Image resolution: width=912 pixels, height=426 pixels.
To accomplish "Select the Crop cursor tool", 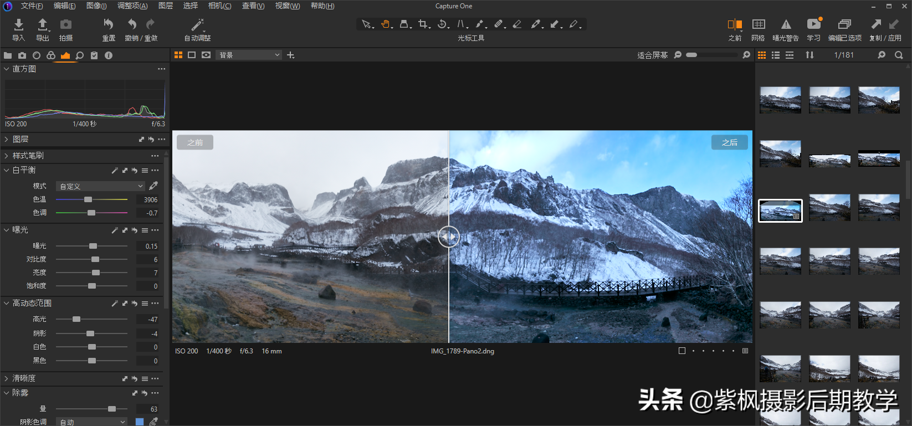I will [x=423, y=24].
